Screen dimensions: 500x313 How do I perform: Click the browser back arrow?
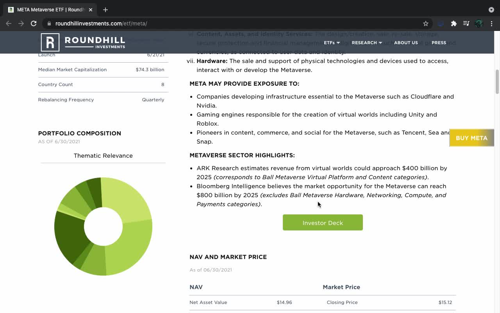click(9, 23)
